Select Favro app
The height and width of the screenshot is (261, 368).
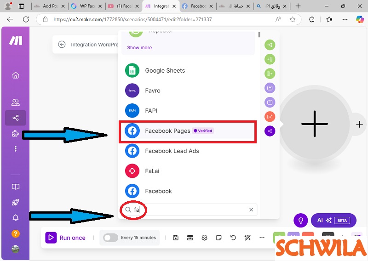[188, 91]
